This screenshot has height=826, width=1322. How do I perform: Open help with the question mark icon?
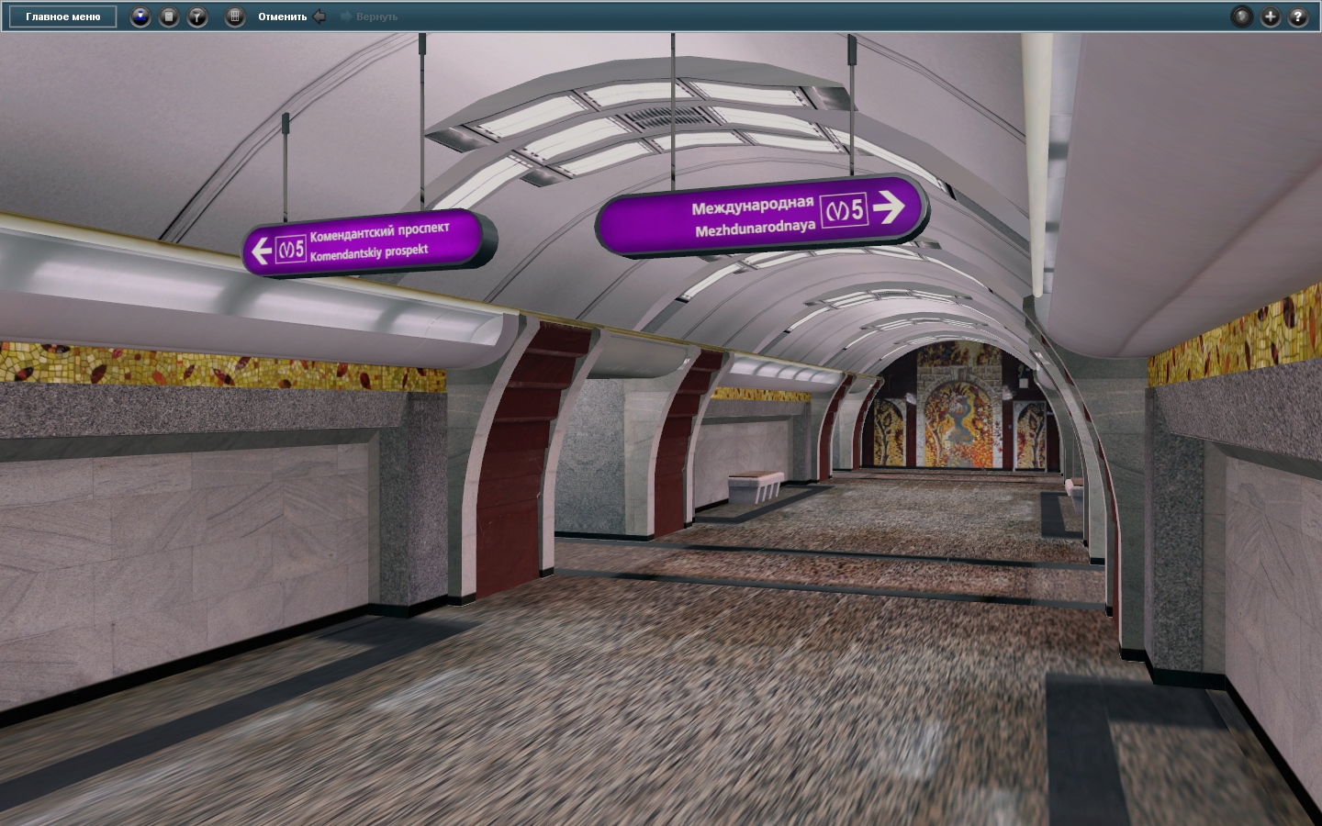coord(1298,17)
